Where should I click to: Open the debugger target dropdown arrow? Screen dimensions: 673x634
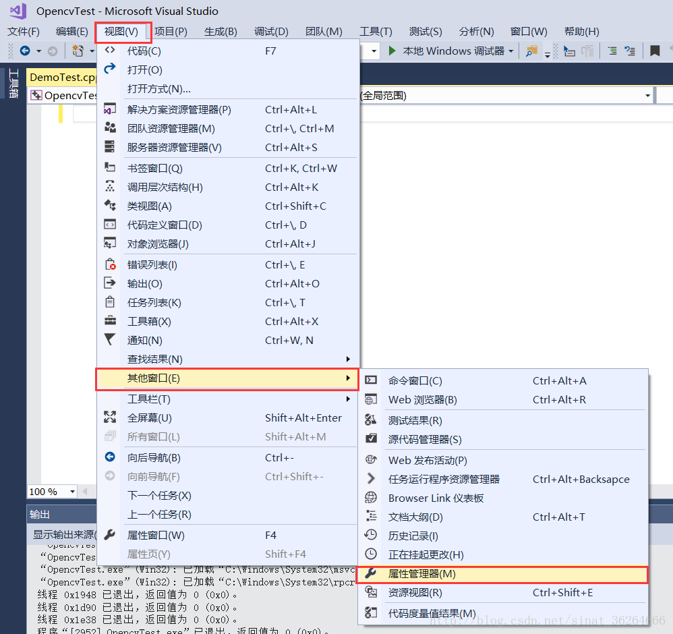tap(510, 51)
